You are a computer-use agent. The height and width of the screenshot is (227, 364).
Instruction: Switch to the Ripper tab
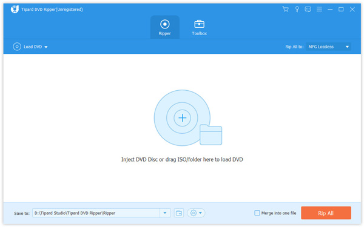coord(165,27)
